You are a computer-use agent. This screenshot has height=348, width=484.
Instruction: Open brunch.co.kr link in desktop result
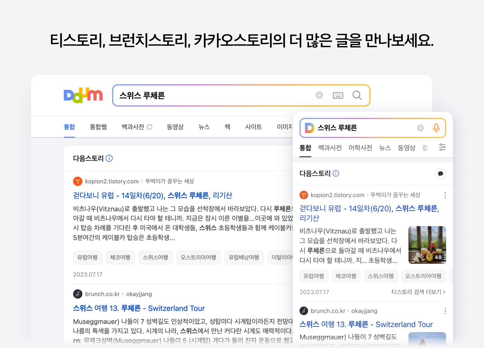click(x=102, y=294)
